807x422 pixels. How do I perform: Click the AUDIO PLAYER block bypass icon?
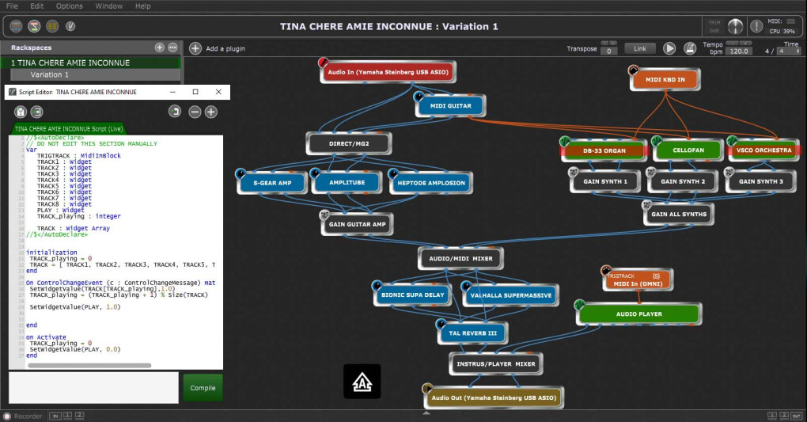[x=579, y=305]
